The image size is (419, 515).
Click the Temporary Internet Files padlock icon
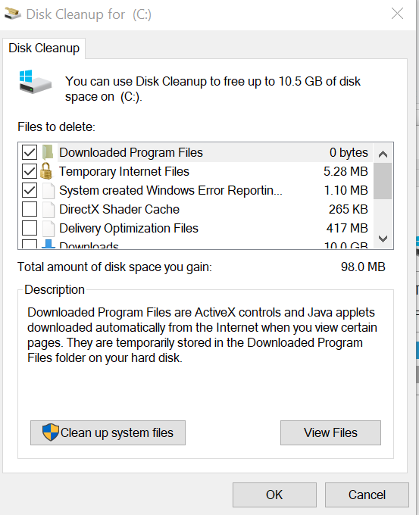[46, 171]
